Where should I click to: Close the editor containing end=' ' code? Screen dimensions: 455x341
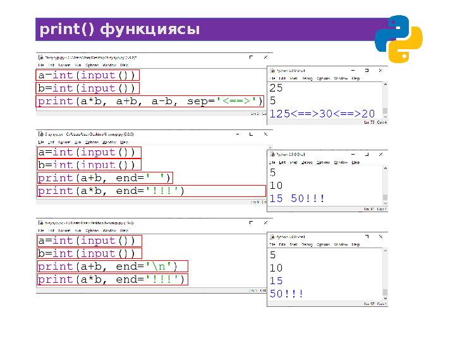[x=265, y=135]
